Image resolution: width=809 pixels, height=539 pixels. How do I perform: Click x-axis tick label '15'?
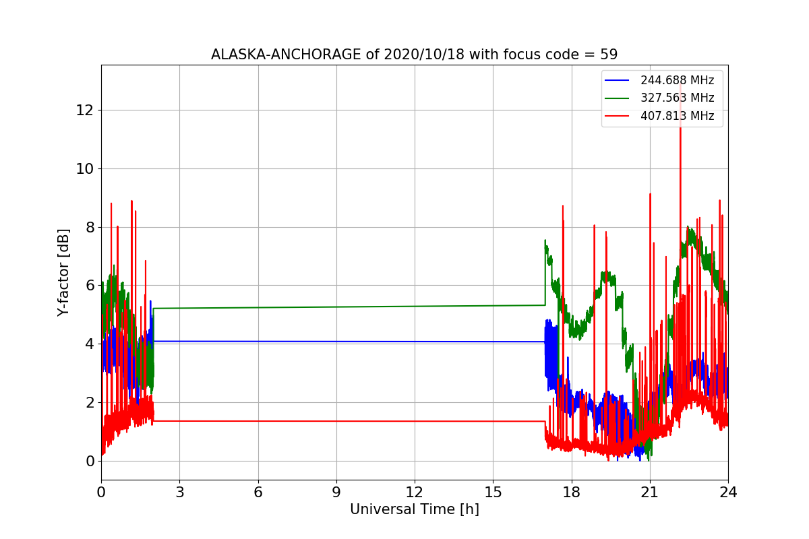click(x=493, y=493)
